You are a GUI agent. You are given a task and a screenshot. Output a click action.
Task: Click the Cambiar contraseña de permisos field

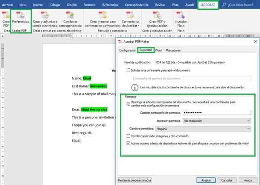click(217, 112)
